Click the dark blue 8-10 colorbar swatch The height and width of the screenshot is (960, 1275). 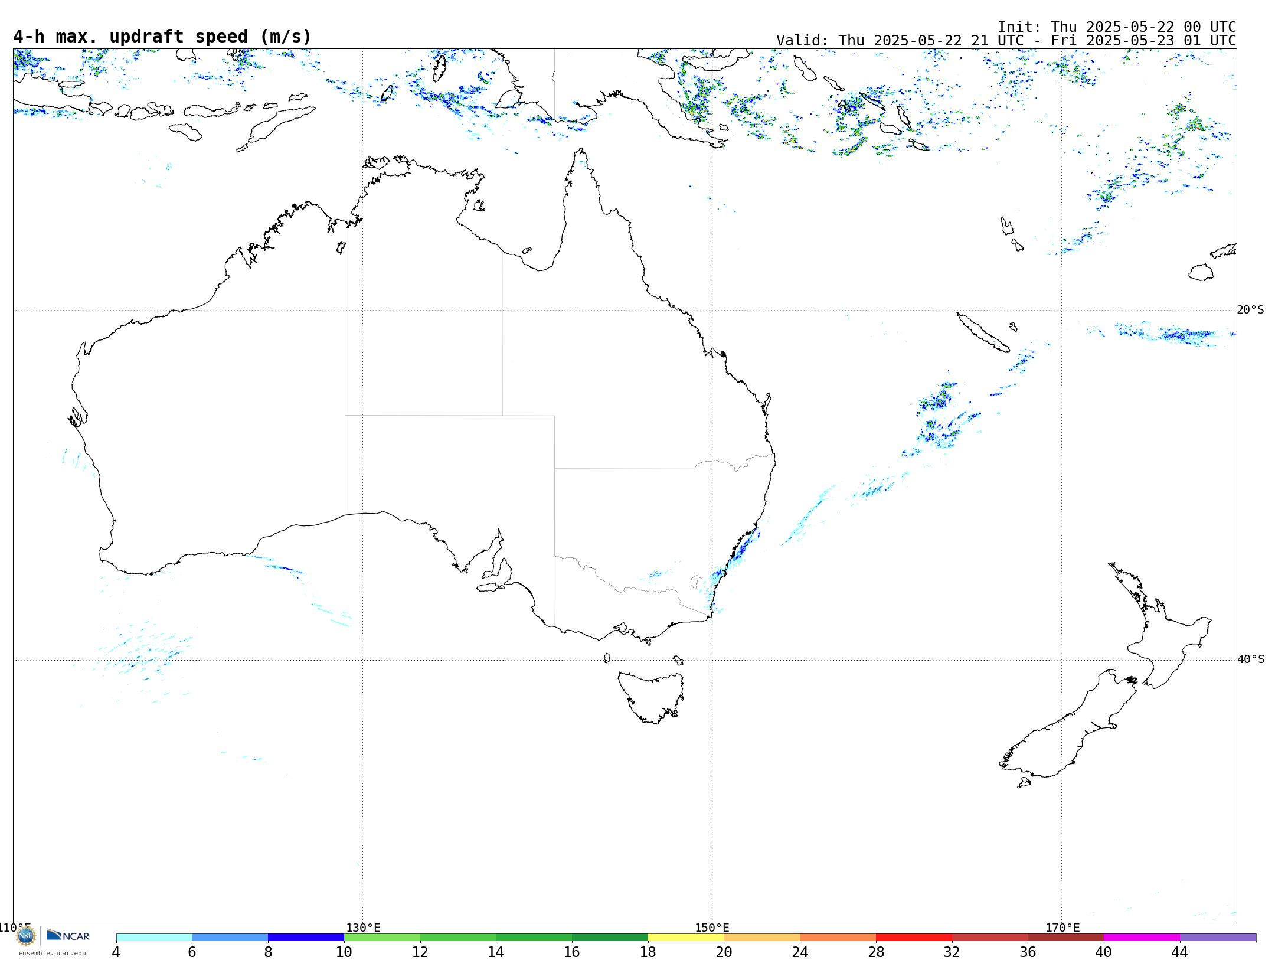coord(306,937)
